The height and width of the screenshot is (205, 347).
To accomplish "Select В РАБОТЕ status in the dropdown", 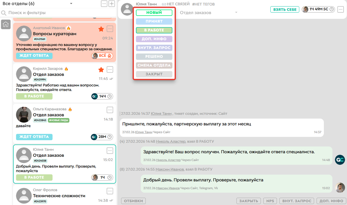I will tap(154, 30).
